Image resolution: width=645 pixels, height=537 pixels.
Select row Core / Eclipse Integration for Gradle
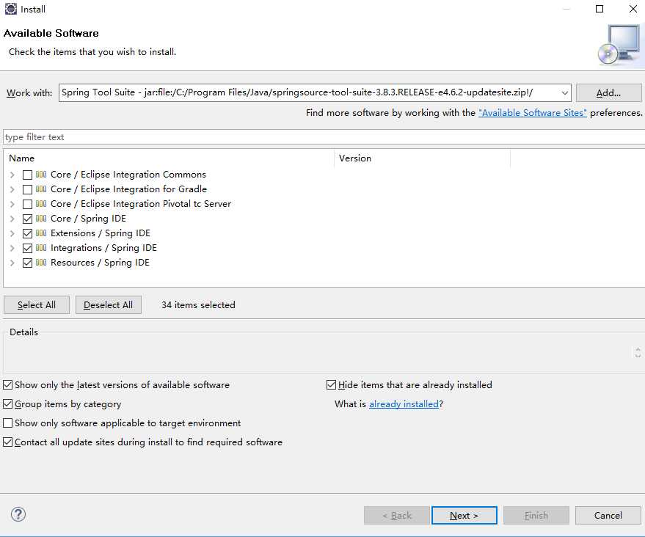[x=128, y=189]
